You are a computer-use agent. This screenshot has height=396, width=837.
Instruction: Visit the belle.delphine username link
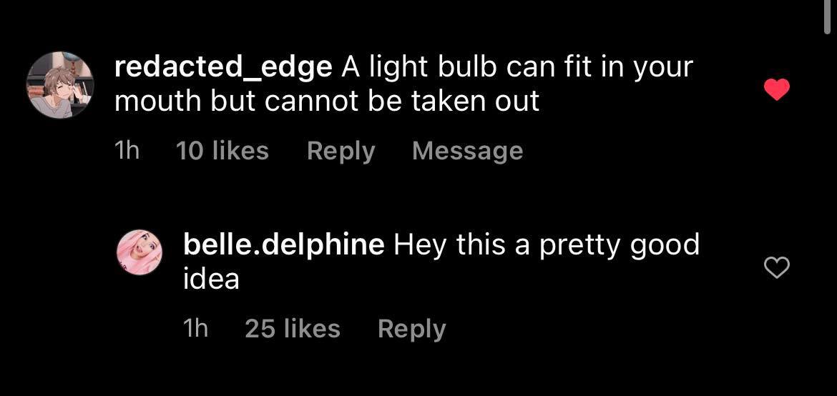(x=283, y=245)
